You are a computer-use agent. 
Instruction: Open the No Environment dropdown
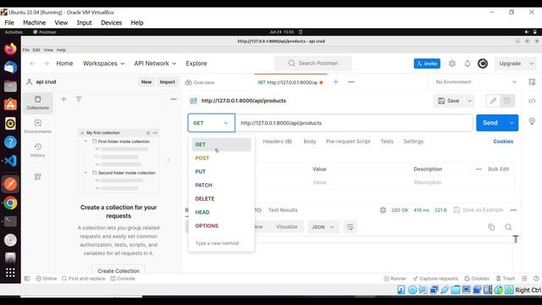[476, 82]
